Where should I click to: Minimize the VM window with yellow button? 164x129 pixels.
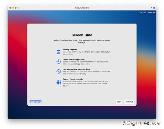[13, 8]
